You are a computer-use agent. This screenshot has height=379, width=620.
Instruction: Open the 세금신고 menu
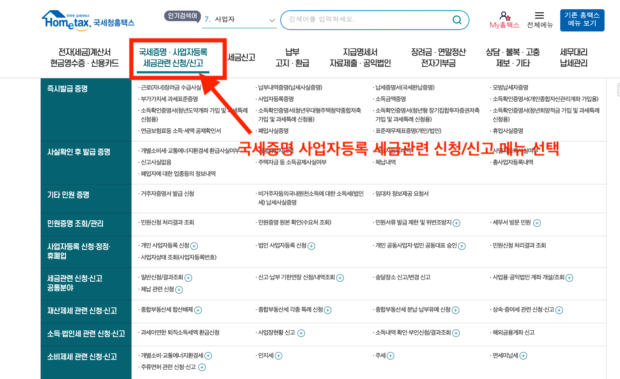coord(241,57)
